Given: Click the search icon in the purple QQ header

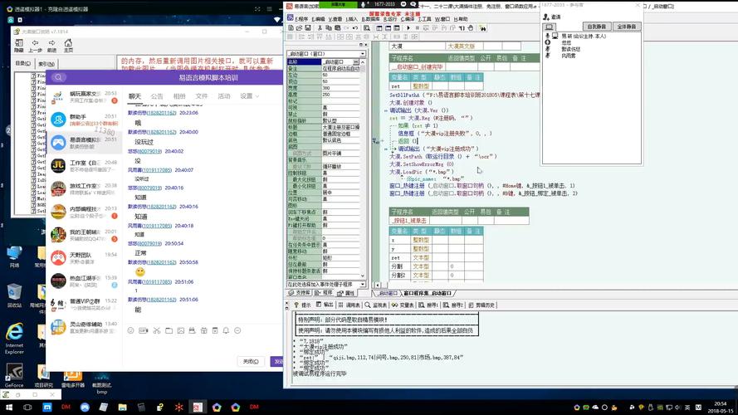Looking at the screenshot, I should pyautogui.click(x=58, y=78).
